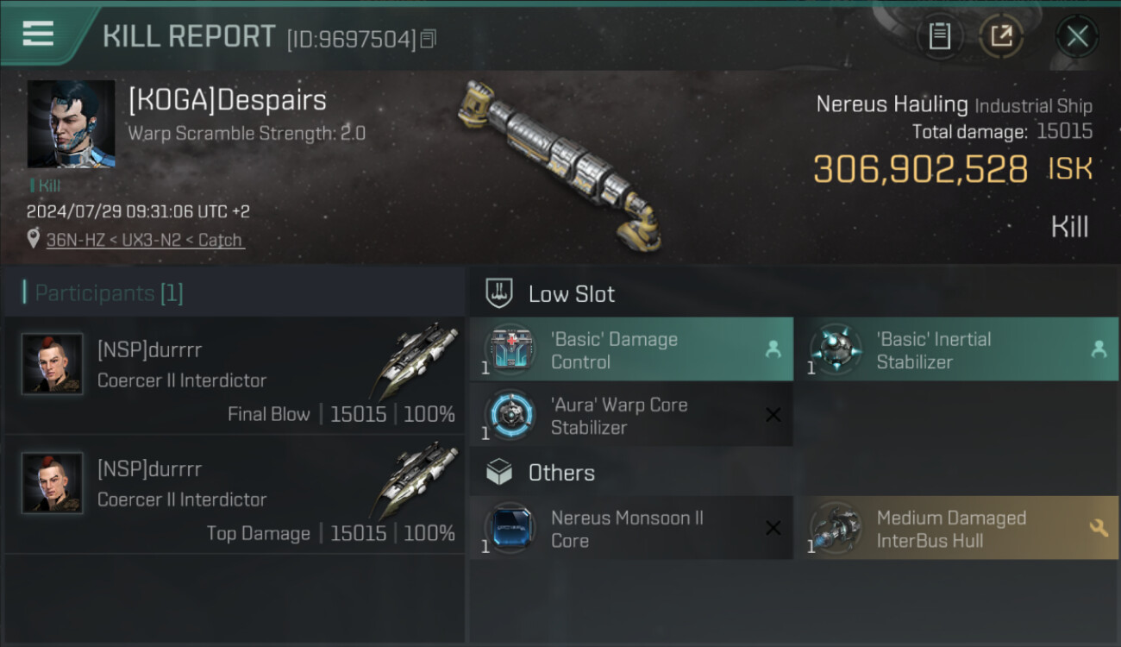This screenshot has height=647, width=1121.
Task: Close the kill report window
Action: 1077,36
